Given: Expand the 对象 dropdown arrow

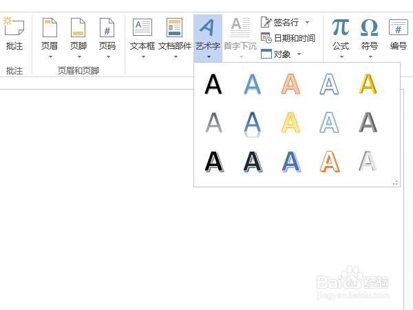Looking at the screenshot, I should (x=299, y=54).
